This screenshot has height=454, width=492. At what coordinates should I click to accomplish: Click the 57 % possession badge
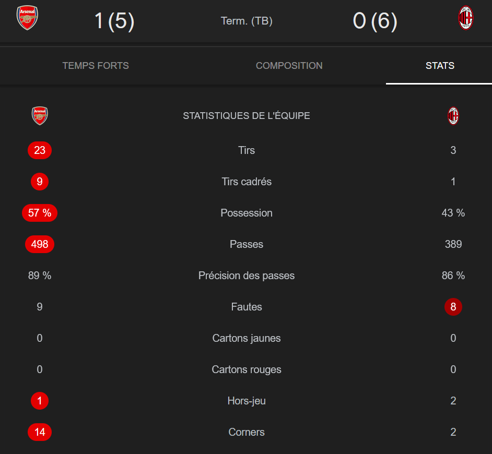click(40, 213)
